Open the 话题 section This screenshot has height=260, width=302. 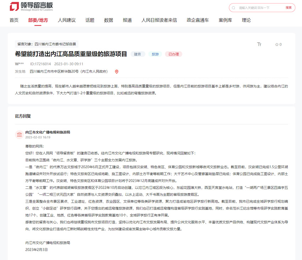[x=90, y=20]
